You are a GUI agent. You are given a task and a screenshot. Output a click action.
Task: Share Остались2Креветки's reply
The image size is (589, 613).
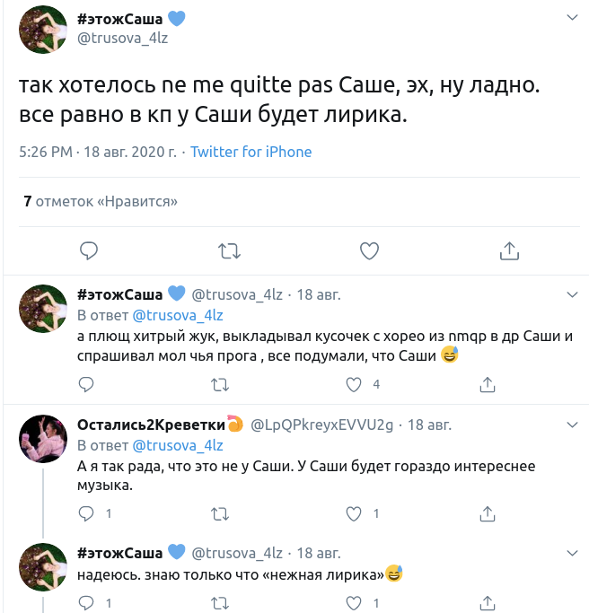[488, 514]
